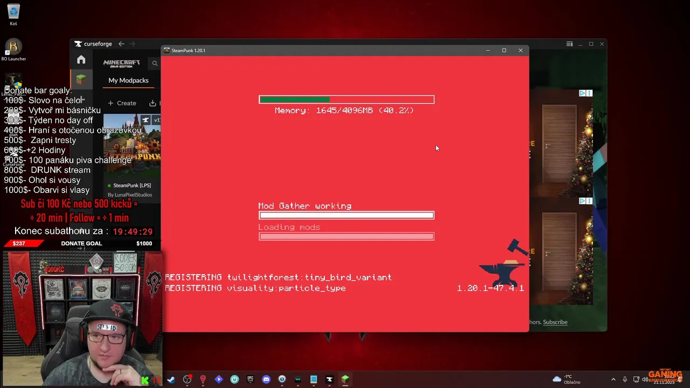Click the microphone tray icon
Screen dimensions: 690x388
point(625,379)
